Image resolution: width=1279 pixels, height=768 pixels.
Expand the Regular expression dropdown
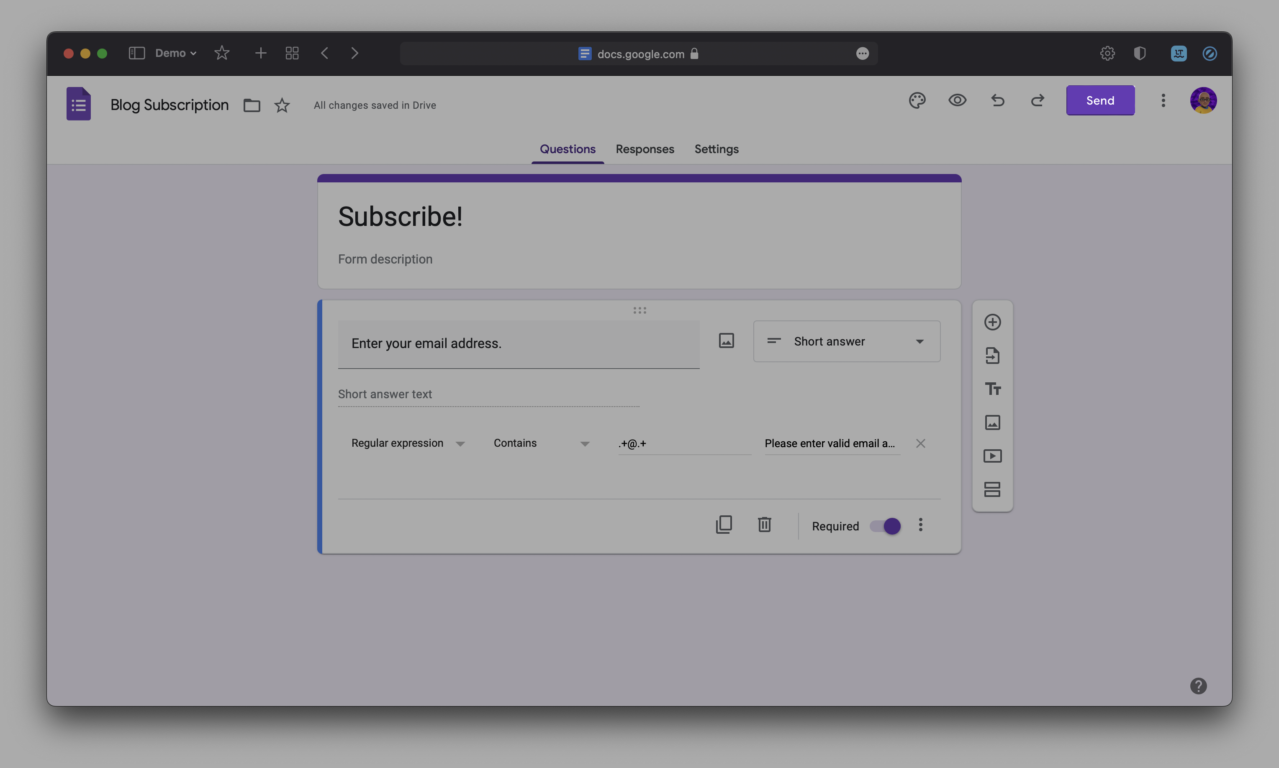point(408,443)
